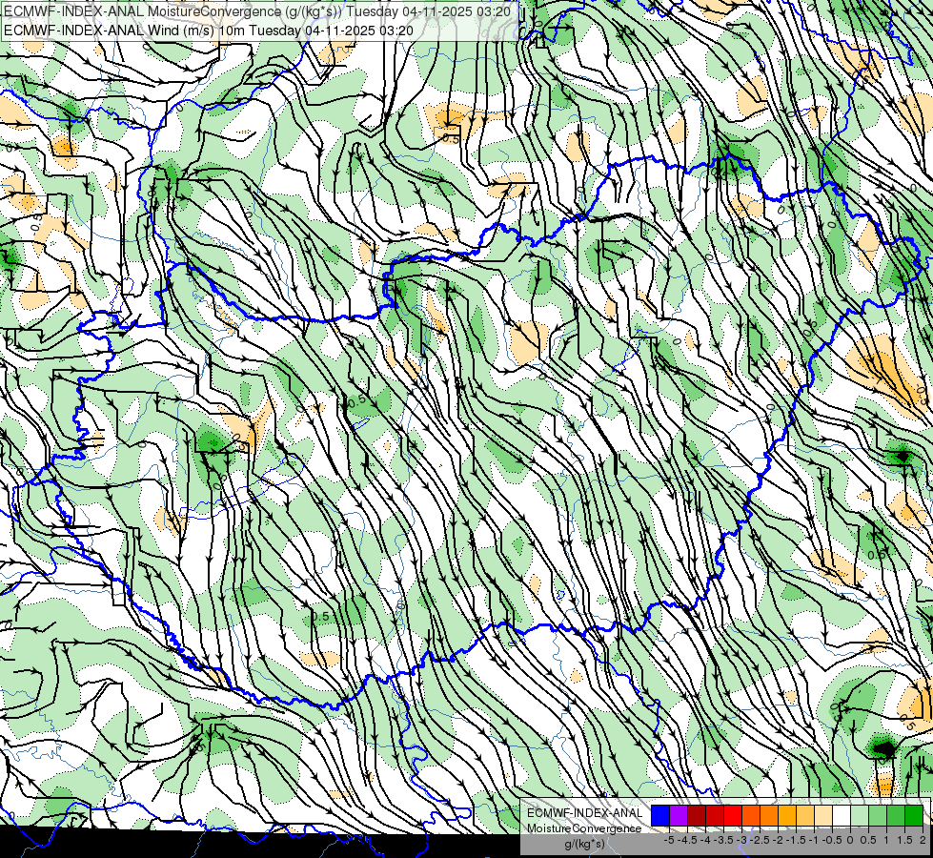This screenshot has height=858, width=933.
Task: Click the '-3' tick value on legend scale
Action: 742,840
